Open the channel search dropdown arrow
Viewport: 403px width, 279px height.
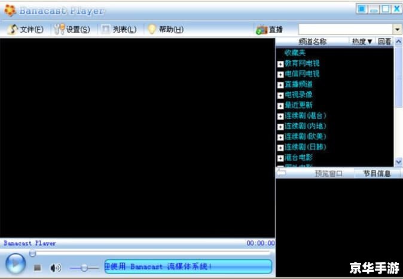398,29
